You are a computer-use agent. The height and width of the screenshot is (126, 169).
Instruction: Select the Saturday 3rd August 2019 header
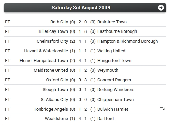85,8
